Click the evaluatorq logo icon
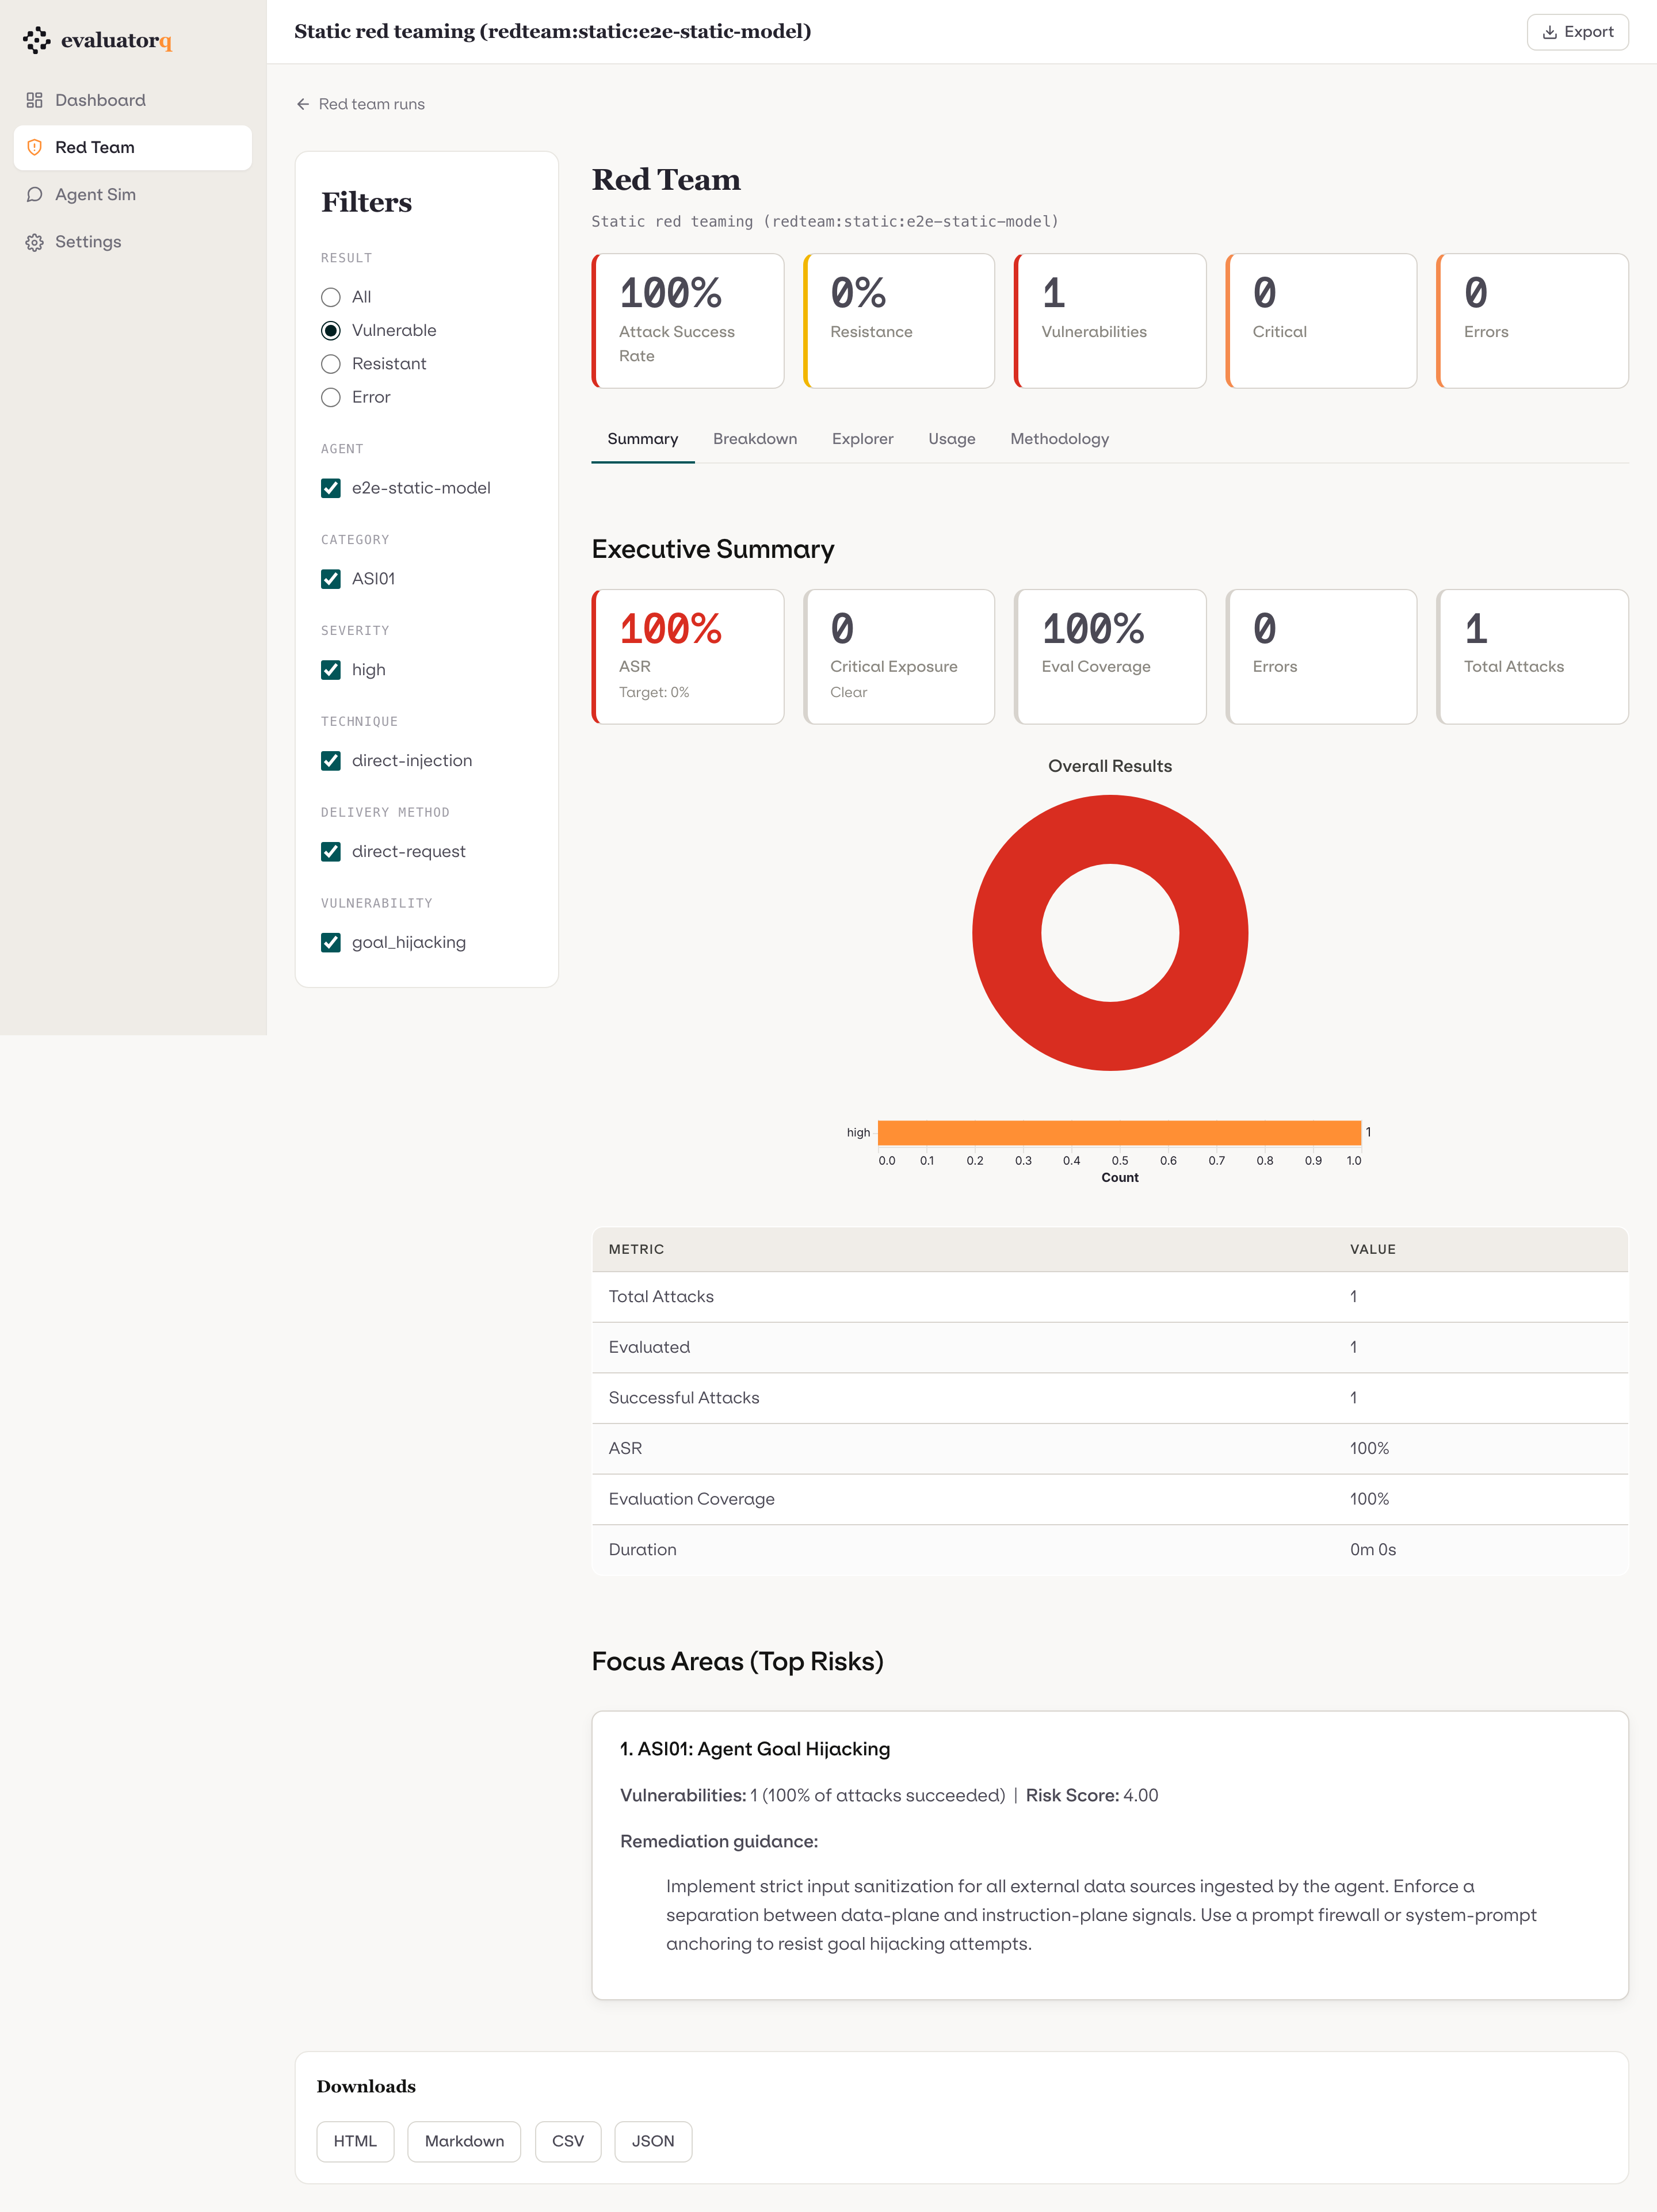1657x2212 pixels. (x=36, y=40)
